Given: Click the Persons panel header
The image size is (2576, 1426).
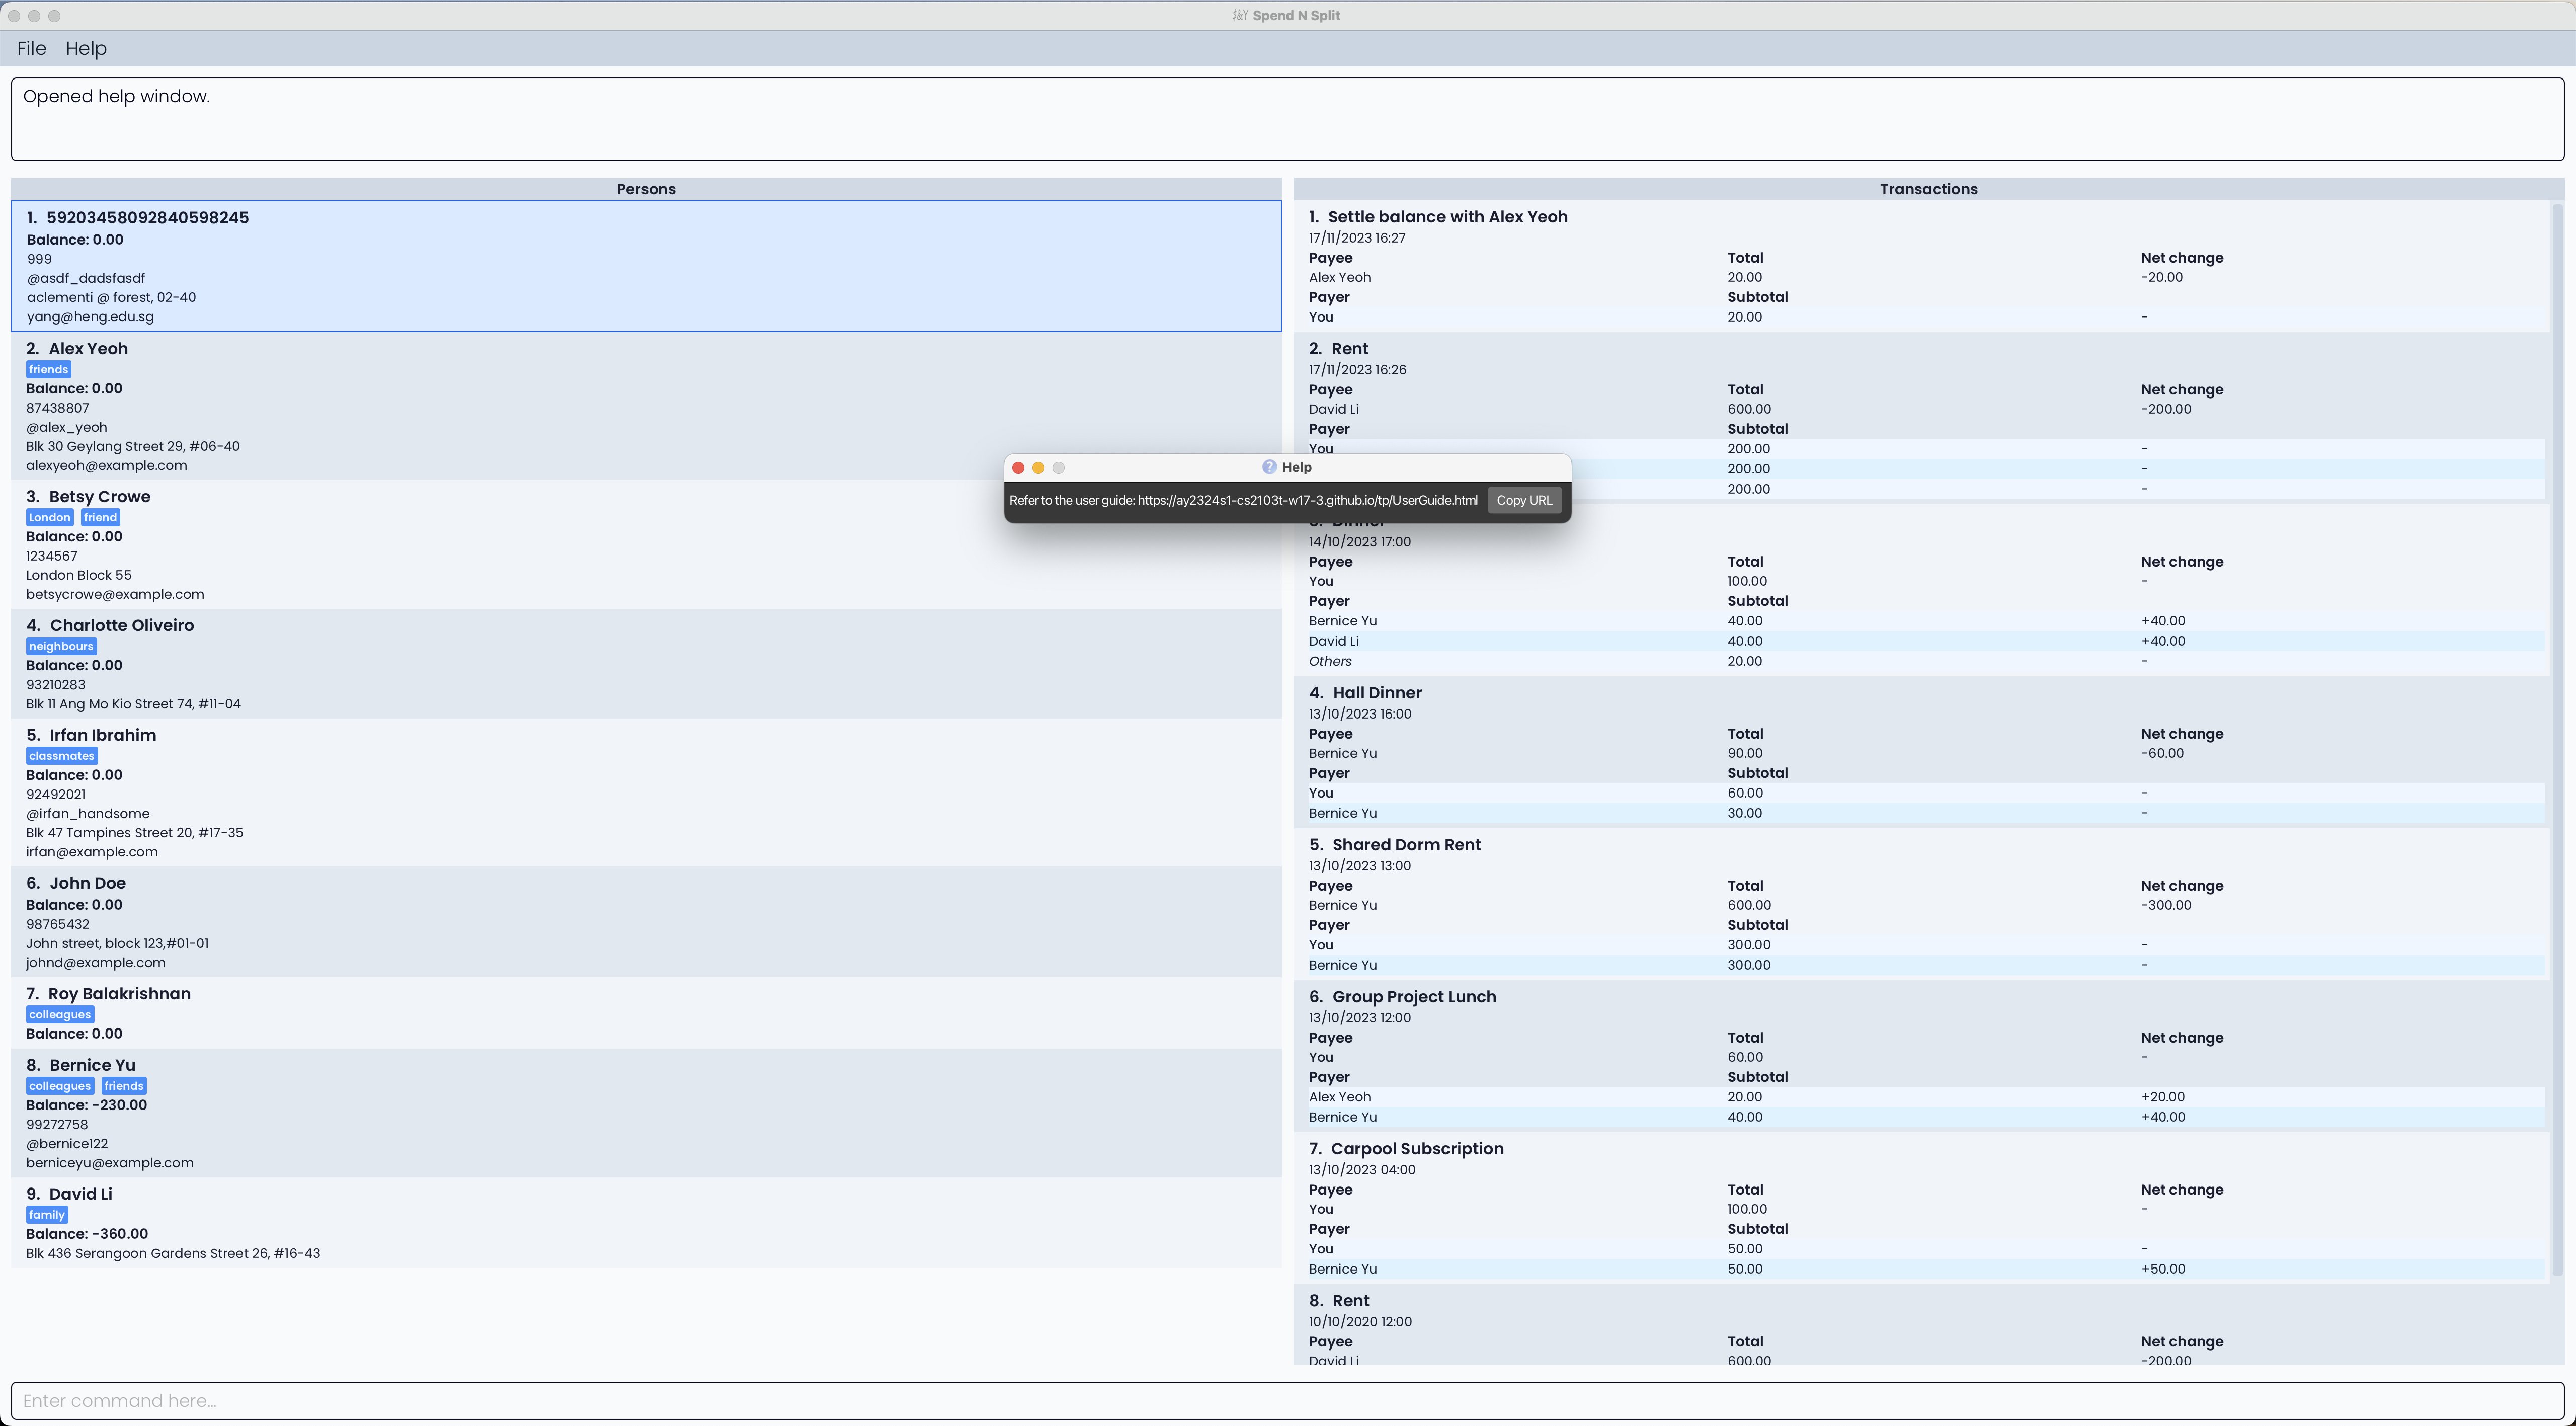Looking at the screenshot, I should [x=646, y=189].
